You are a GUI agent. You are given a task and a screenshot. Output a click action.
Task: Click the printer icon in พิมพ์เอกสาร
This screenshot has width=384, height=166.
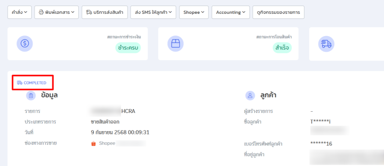click(41, 12)
